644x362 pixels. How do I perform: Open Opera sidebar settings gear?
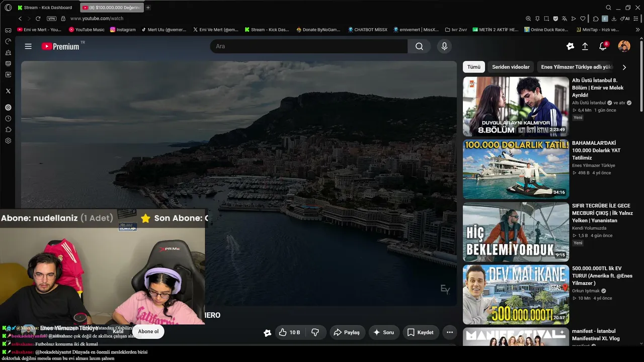pos(8,141)
